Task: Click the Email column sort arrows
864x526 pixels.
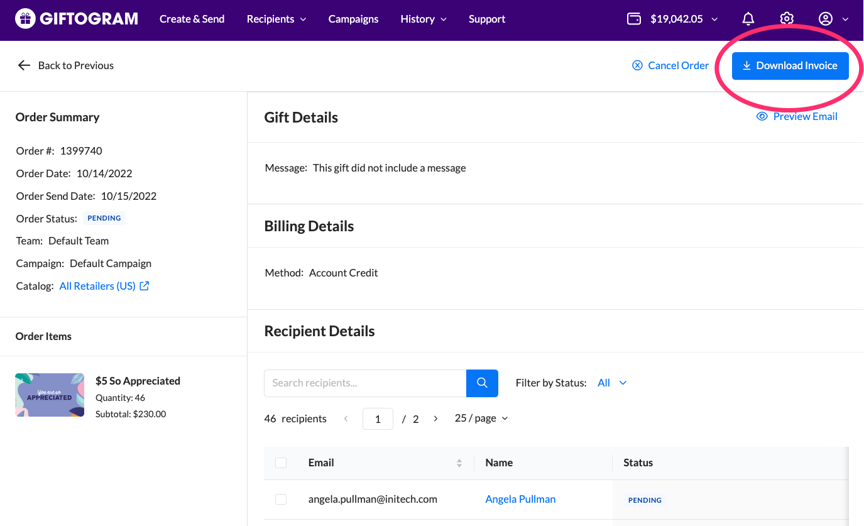Action: (459, 463)
